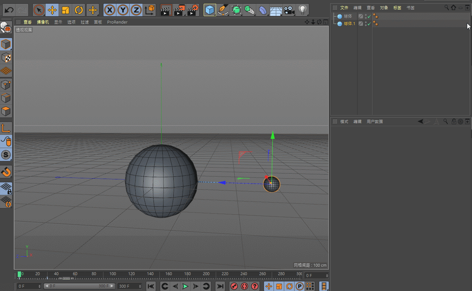The image size is (472, 291).
Task: Toggle Autokeying in the timeline controls
Action: coord(244,286)
